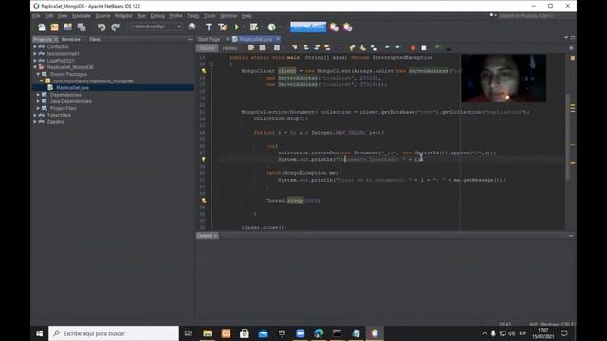
Task: Click the Build Project hammer icon
Action: tap(209, 27)
